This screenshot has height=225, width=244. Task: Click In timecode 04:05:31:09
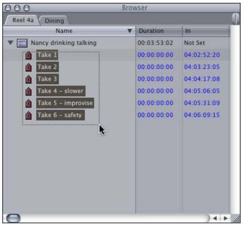tap(202, 103)
